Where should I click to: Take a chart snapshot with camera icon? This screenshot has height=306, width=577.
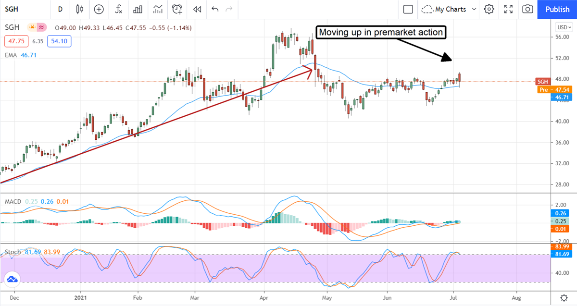click(528, 9)
